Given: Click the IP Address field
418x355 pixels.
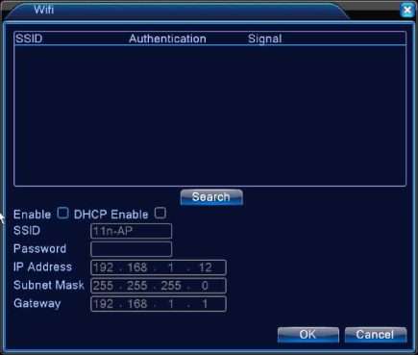Looking at the screenshot, I should [x=159, y=267].
